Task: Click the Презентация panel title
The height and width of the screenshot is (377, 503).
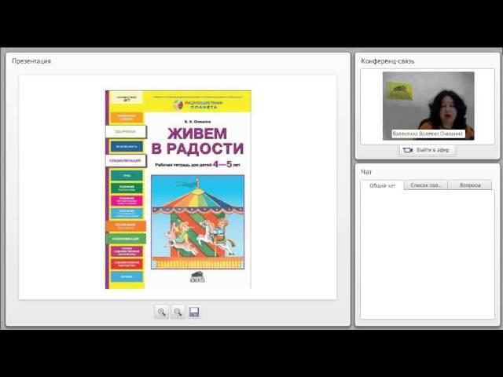Action: [x=31, y=61]
